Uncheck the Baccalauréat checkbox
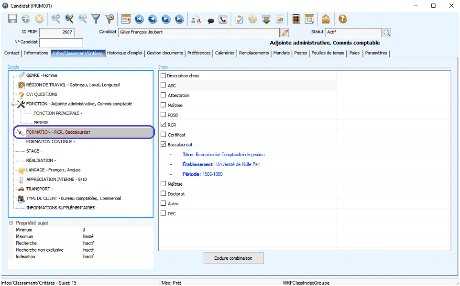This screenshot has height=286, width=460. 164,145
